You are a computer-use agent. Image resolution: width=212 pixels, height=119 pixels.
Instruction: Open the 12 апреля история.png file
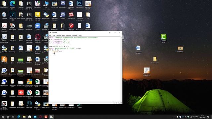79,16
